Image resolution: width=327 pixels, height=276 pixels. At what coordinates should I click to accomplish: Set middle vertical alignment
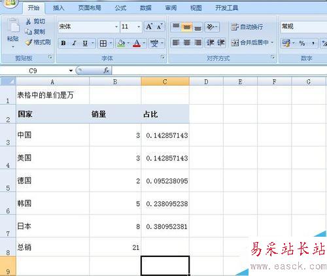[187, 27]
